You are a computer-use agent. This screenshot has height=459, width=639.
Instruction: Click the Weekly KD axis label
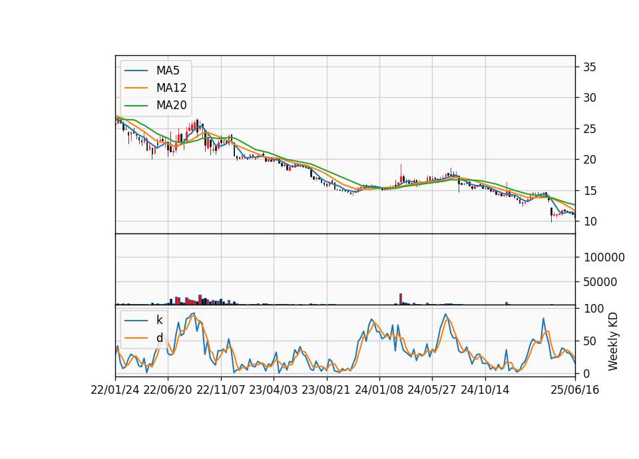[x=613, y=341]
